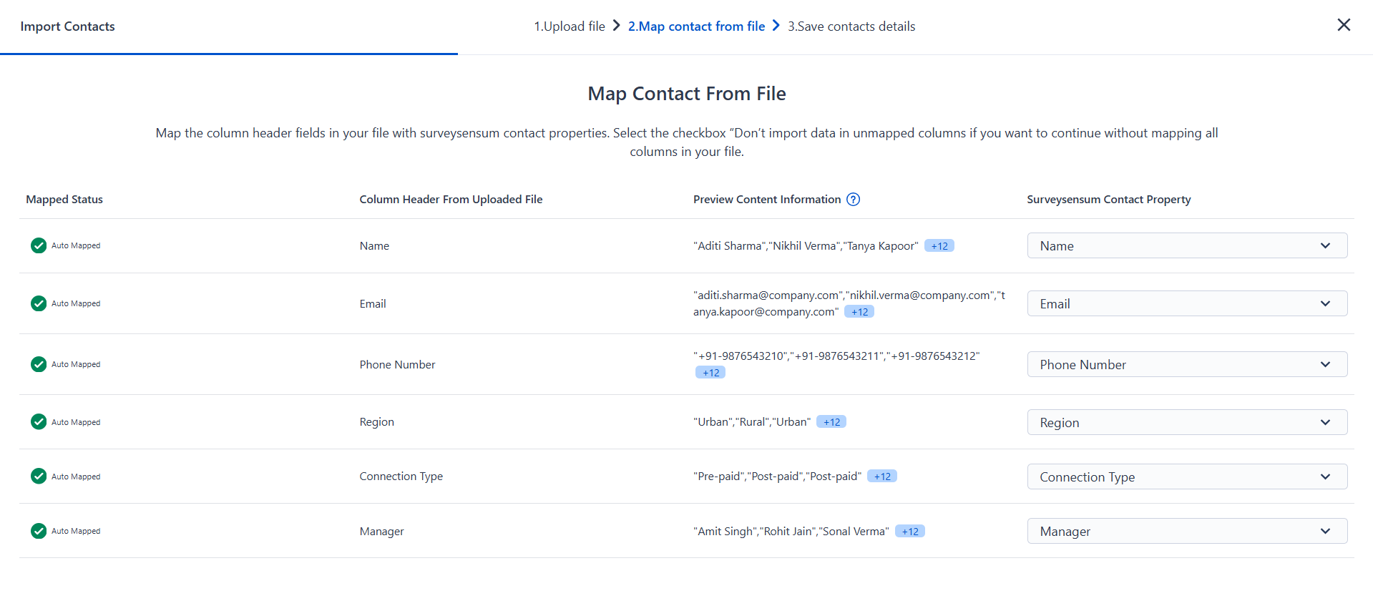Expand the Connection Type property dropdown
Viewport: 1373px width, 601px height.
[x=1186, y=477]
